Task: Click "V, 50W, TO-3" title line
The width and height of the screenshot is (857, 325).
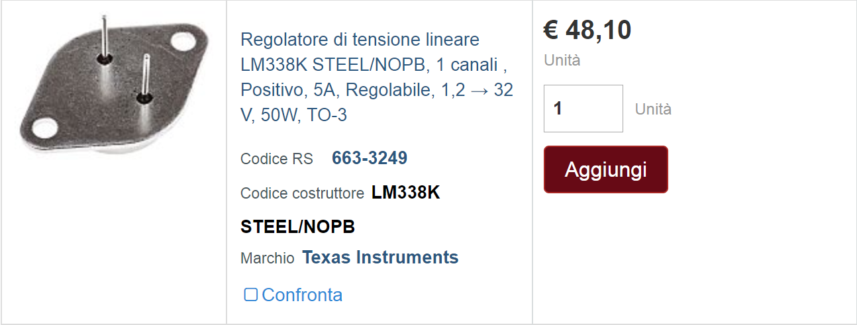Action: [294, 115]
